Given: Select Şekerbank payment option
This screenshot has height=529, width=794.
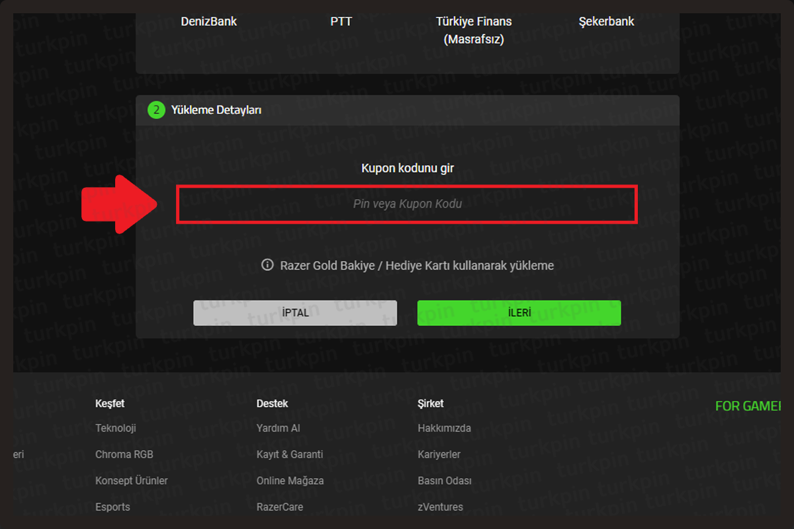Looking at the screenshot, I should [606, 21].
